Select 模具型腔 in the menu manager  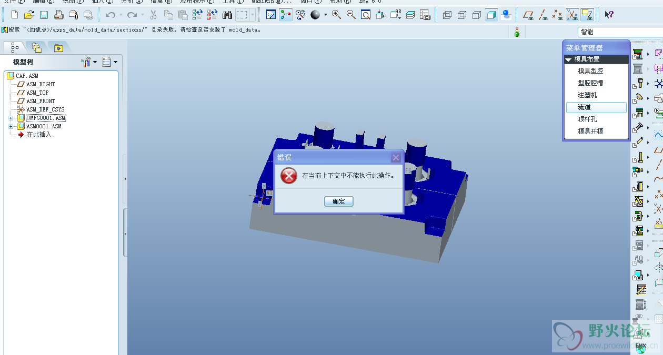591,71
